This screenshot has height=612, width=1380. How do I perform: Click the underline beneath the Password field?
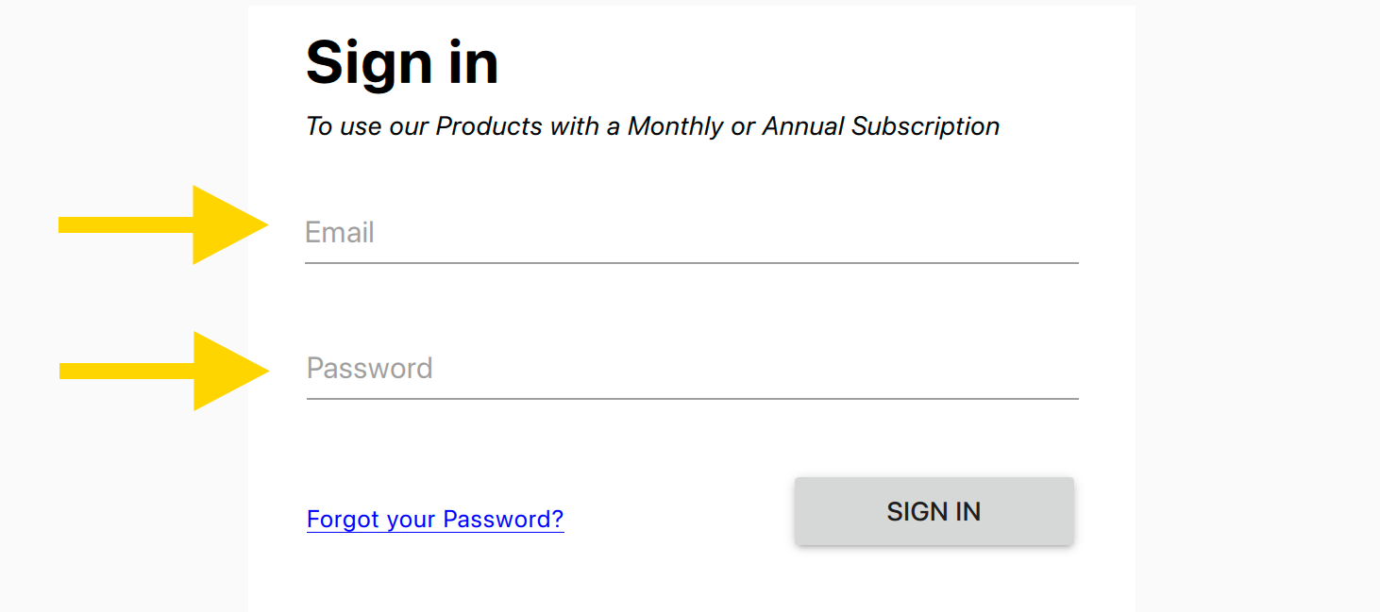691,399
